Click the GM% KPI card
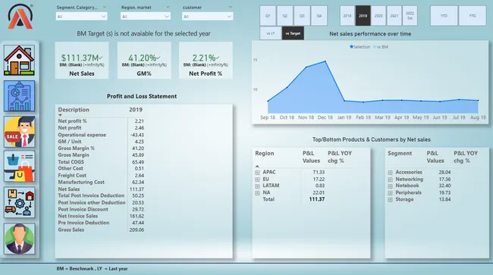 tap(144, 61)
